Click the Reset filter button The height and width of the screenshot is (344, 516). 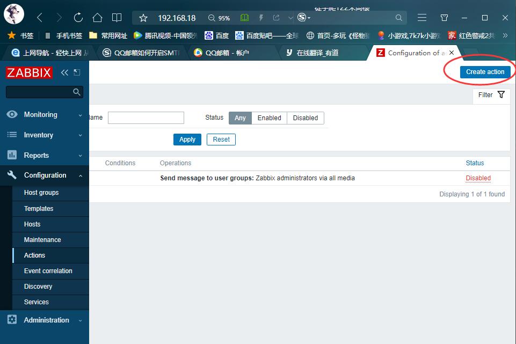[x=221, y=140]
